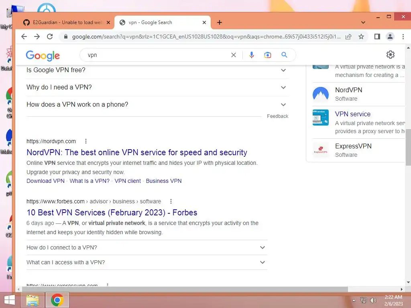Click the lock icon in address bar
This screenshot has width=411, height=308.
tap(66, 36)
